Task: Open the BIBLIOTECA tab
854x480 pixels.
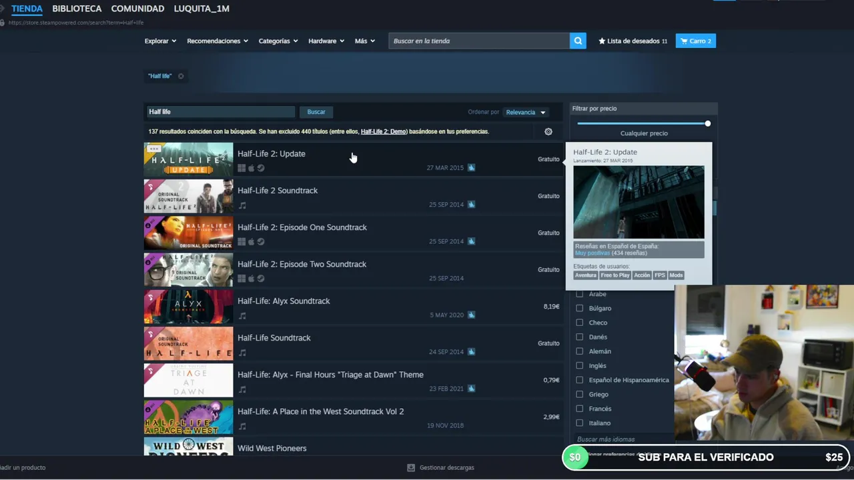Action: point(77,9)
